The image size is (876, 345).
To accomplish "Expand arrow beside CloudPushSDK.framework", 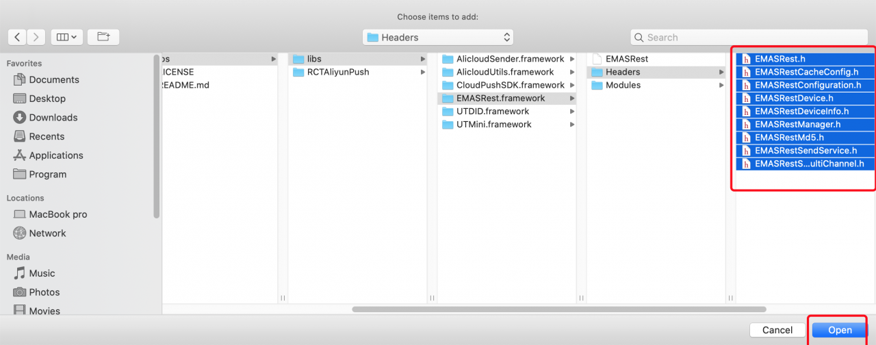I will point(572,85).
